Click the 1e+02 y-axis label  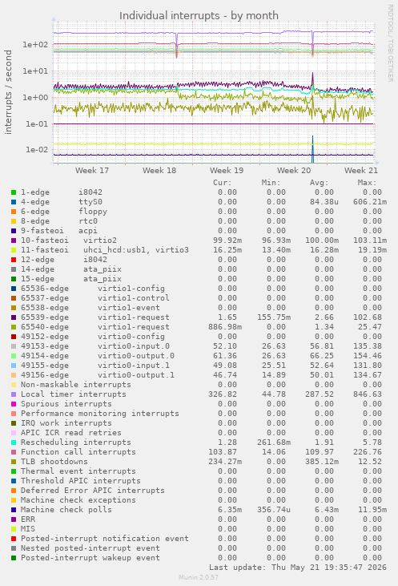coord(35,45)
